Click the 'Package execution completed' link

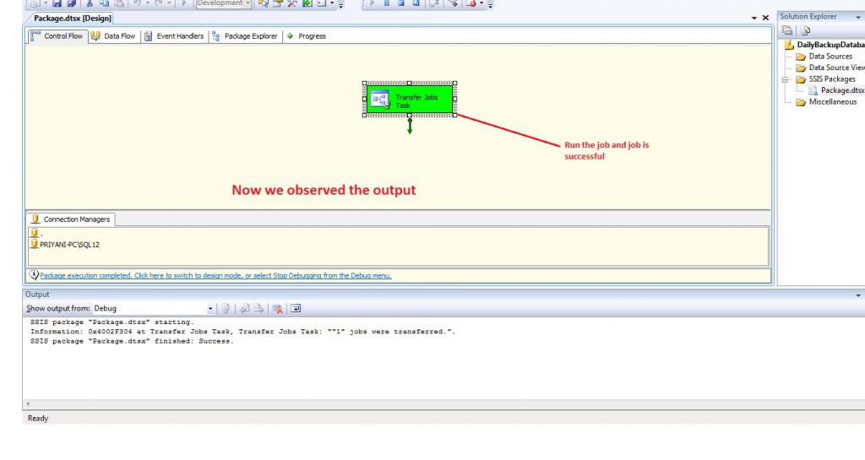click(215, 275)
